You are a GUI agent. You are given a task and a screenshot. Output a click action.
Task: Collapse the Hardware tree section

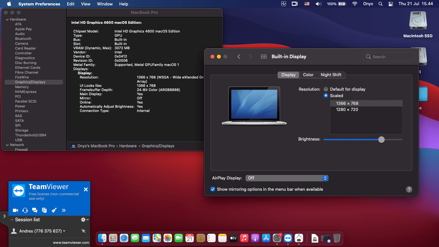[7, 20]
